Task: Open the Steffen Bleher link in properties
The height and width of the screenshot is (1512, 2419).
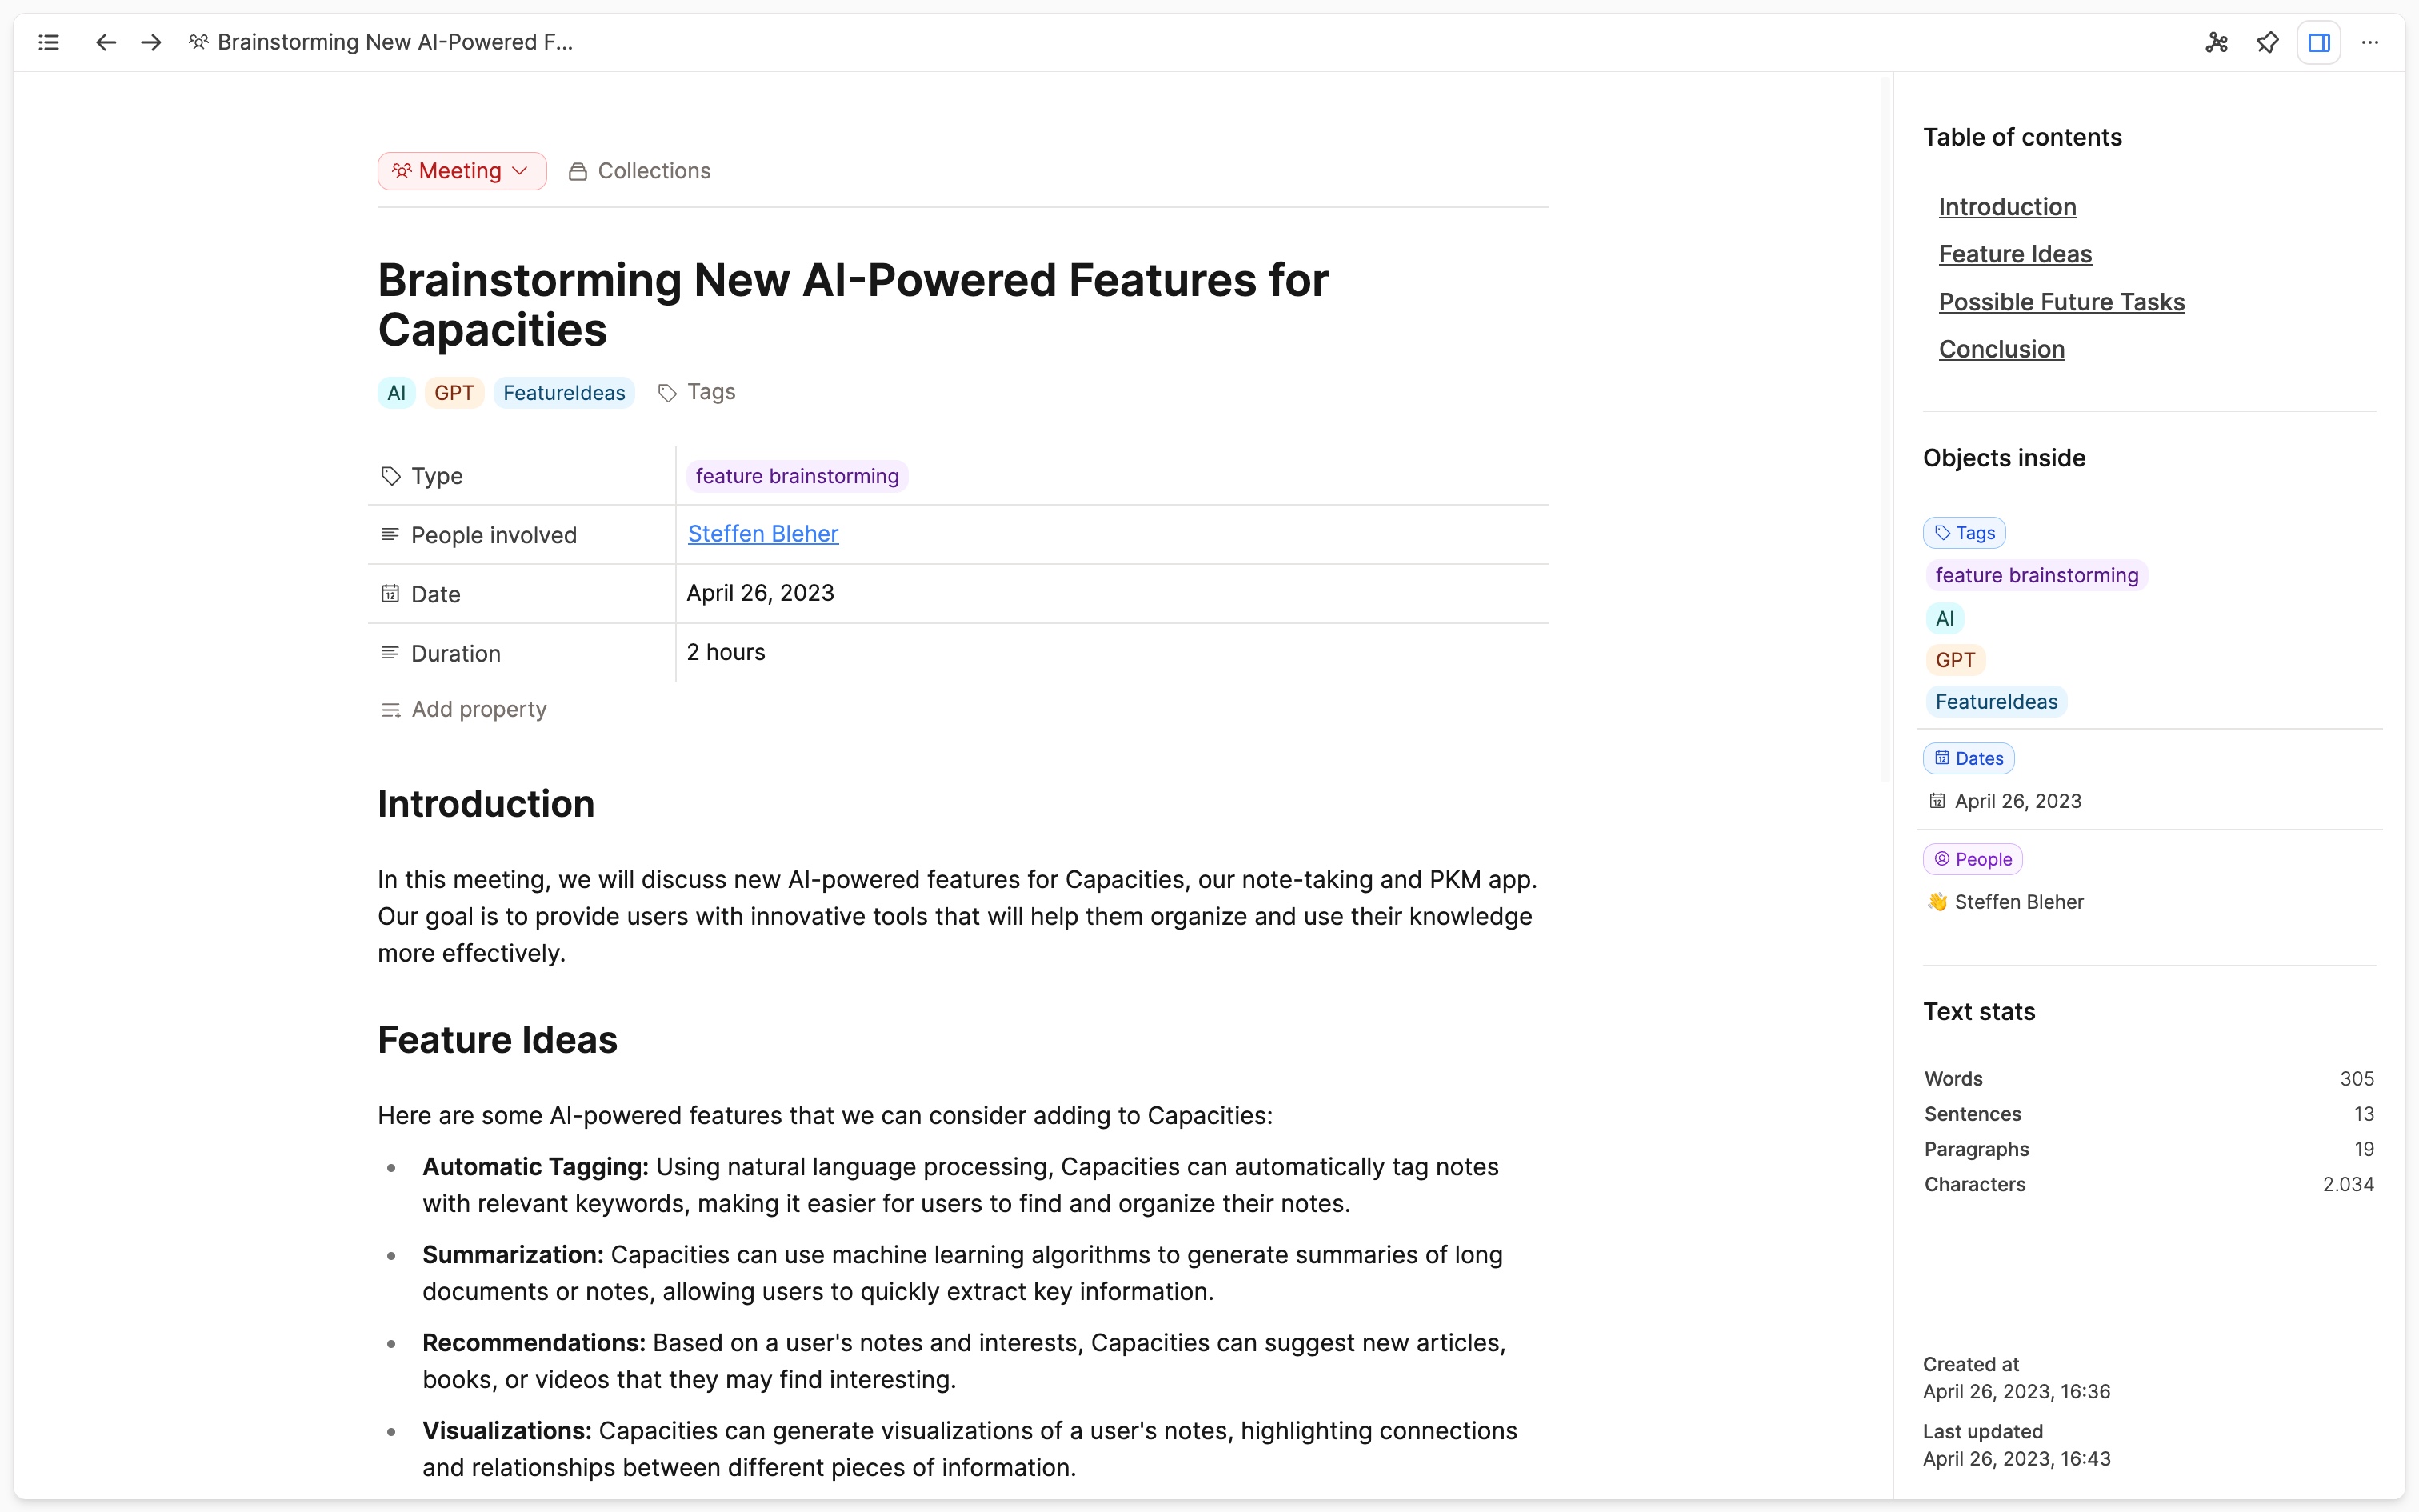Action: [762, 534]
